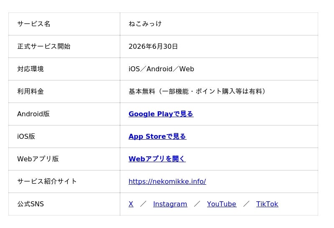
Task: Select the 正式サービス開始 label
Action: 44,46
